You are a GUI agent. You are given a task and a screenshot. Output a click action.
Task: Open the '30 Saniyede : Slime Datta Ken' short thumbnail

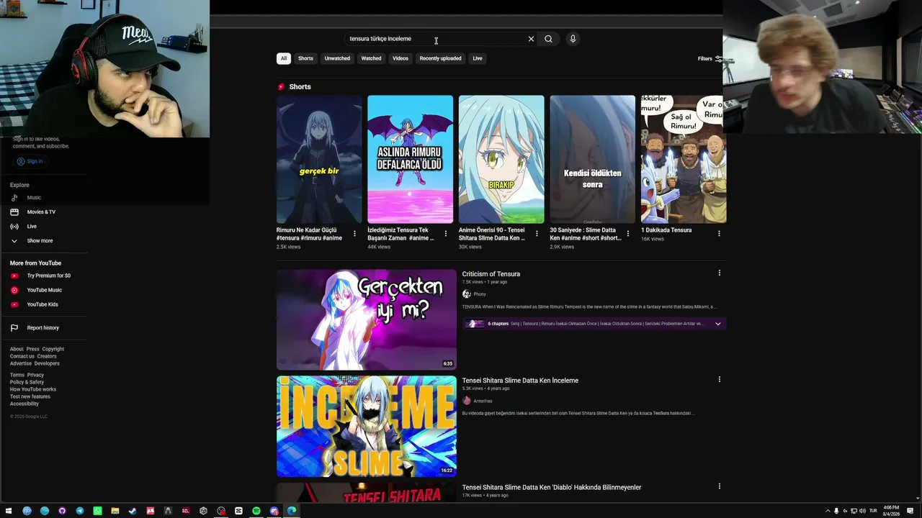(x=592, y=159)
